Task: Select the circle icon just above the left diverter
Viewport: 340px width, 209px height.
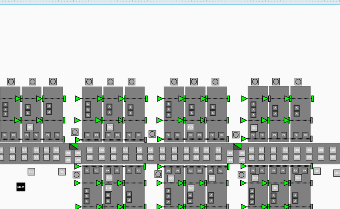Action: click(x=75, y=132)
